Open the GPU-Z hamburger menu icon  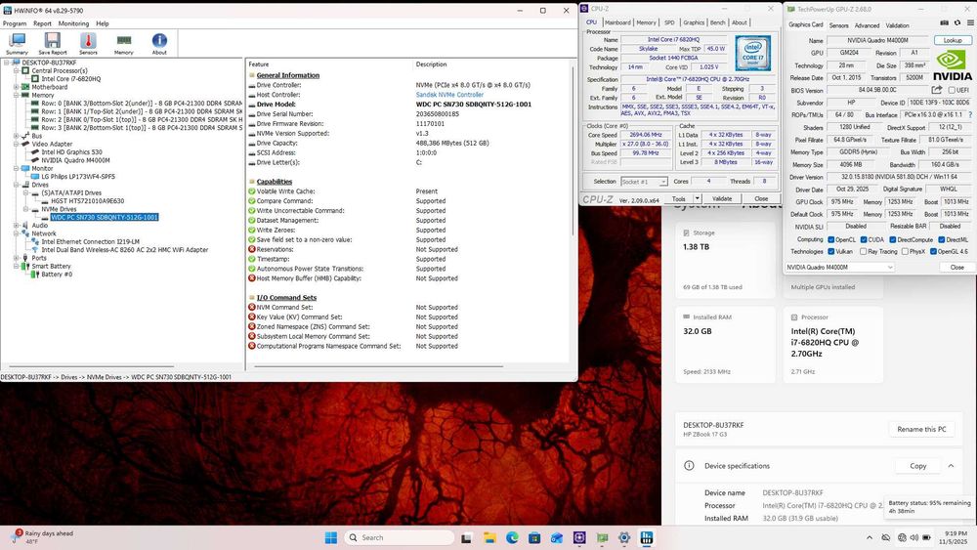(x=970, y=23)
